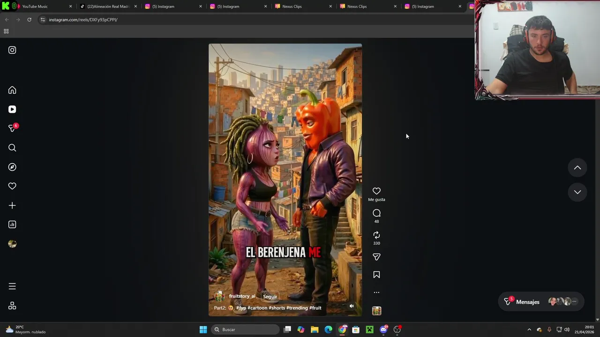Open the More hamburger menu
The width and height of the screenshot is (600, 337).
[12, 286]
